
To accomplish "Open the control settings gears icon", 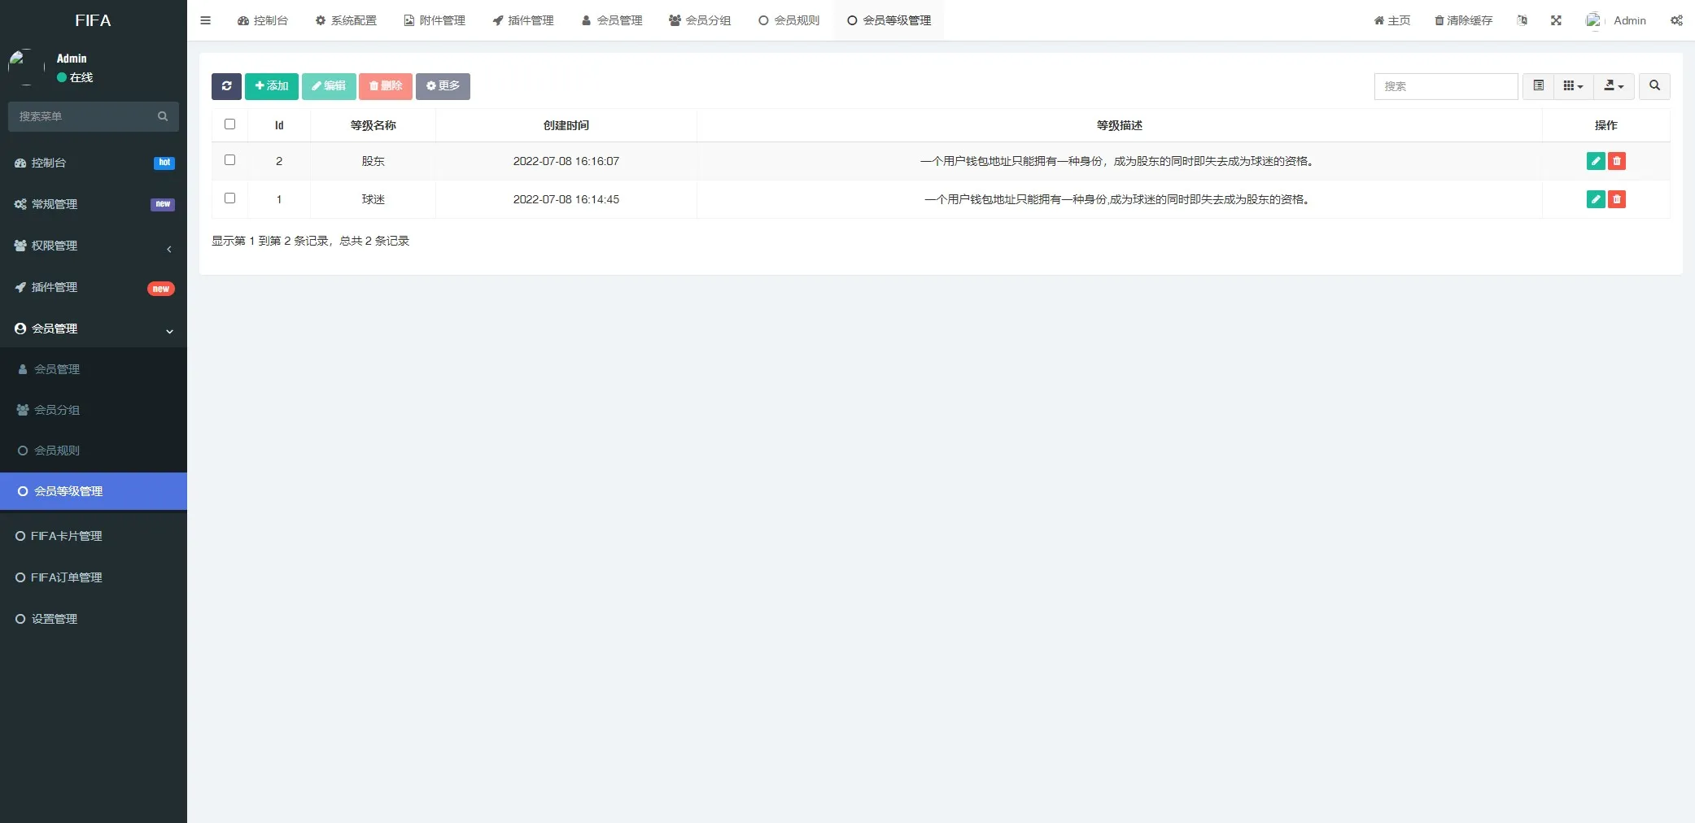I will click(1676, 20).
